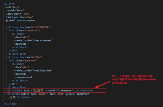The width and height of the screenshot is (163, 107).
Task: Click the loginPage click handler
Action: click(x=83, y=94)
